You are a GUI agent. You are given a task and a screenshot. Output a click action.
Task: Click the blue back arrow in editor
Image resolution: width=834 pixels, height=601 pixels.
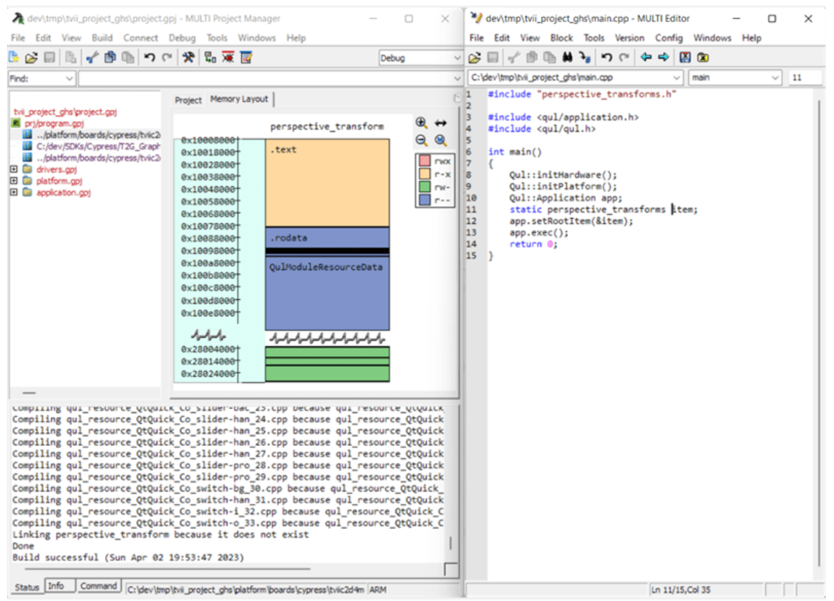[x=646, y=57]
